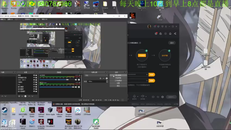
Task: Open Vampire Survivors desktop shortcut
Action: tap(68, 112)
